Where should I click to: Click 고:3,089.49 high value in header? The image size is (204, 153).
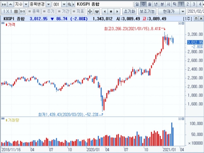click(x=154, y=19)
